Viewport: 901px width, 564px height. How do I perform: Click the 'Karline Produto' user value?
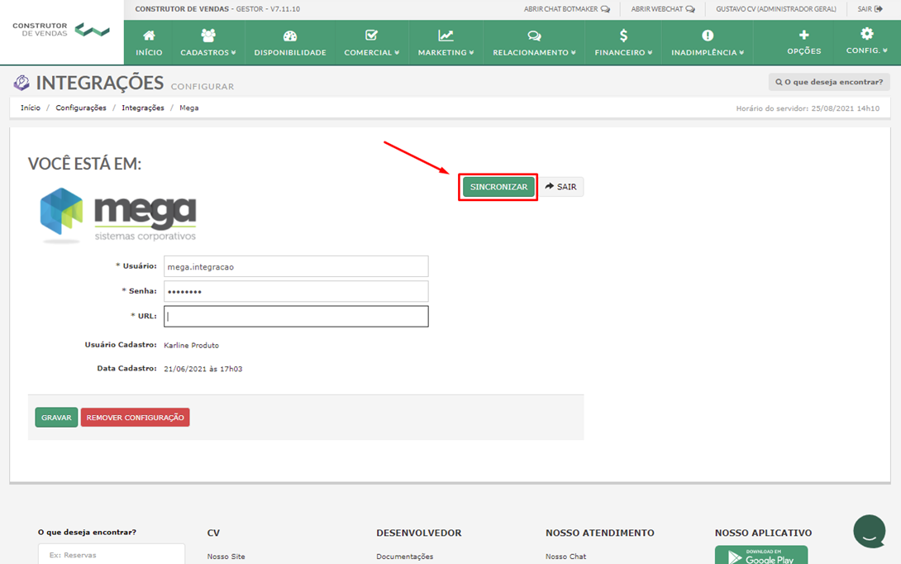[191, 346]
